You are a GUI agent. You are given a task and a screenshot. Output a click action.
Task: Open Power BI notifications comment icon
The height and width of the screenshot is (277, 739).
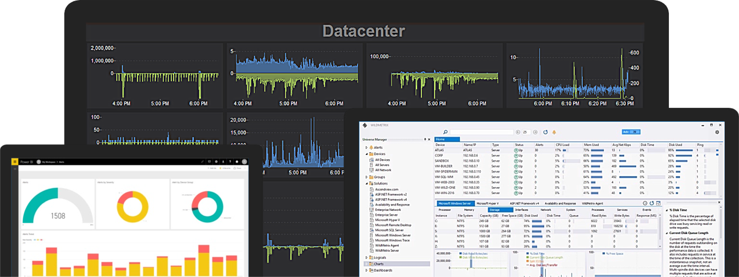coord(209,161)
